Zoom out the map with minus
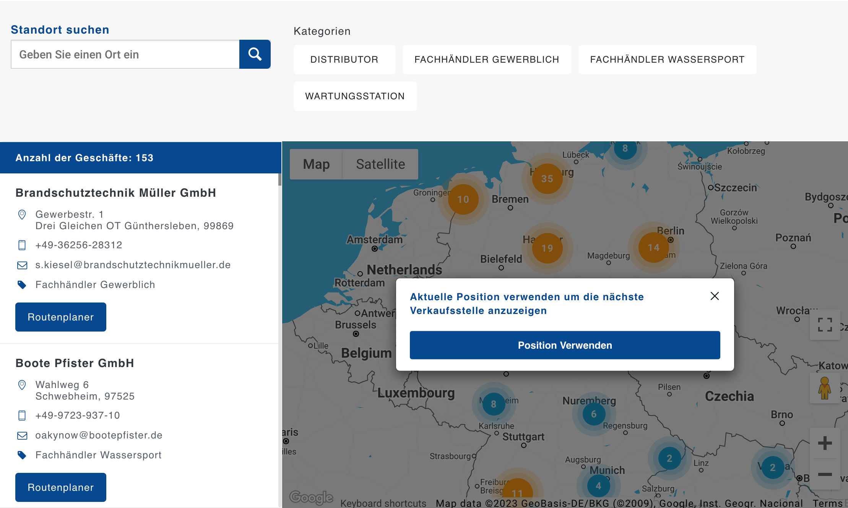 pos(825,474)
